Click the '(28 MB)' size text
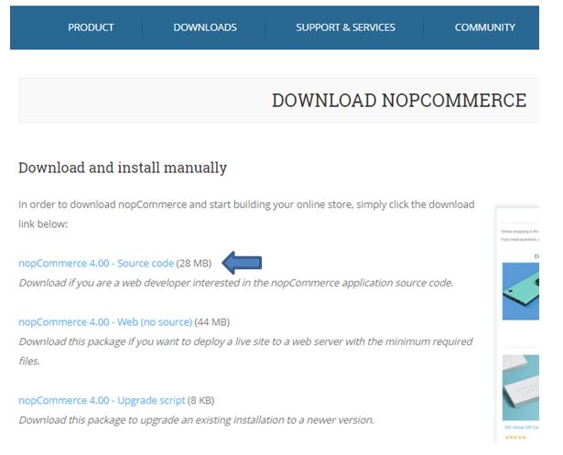 [x=194, y=264]
